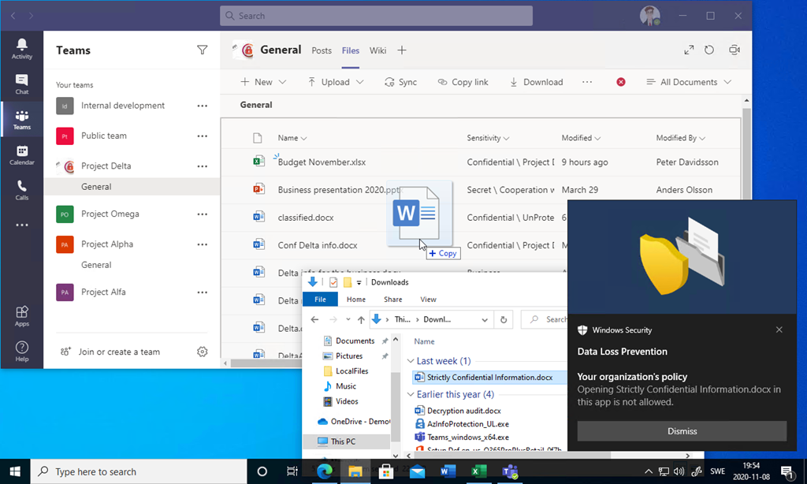This screenshot has width=807, height=484.
Task: Open the Apps store icon in Teams
Action: pyautogui.click(x=22, y=316)
